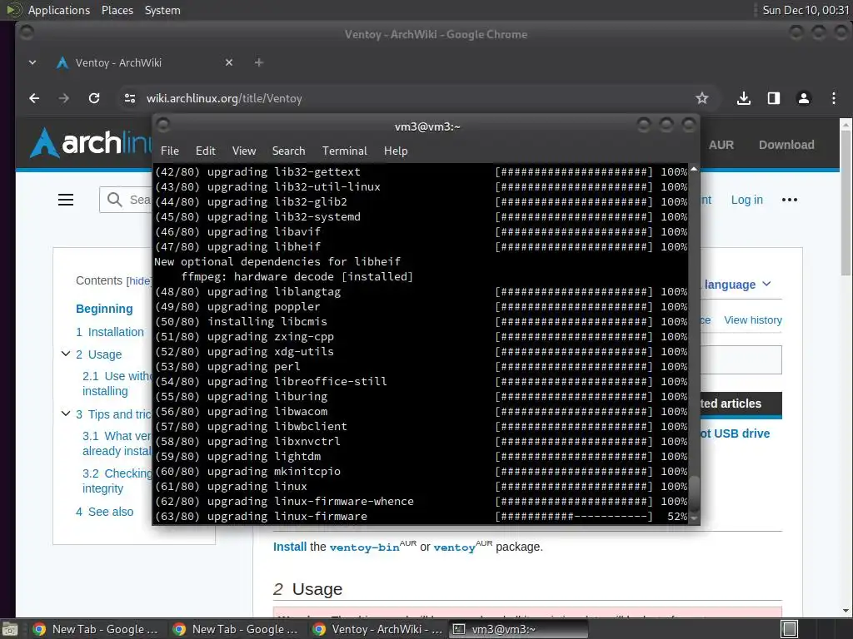Open terminal File menu
The image size is (853, 639).
click(x=170, y=151)
